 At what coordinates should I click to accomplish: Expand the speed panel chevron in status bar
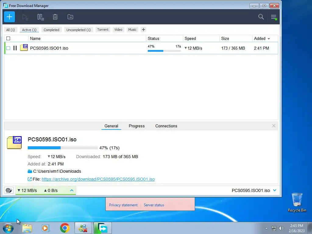[72, 190]
